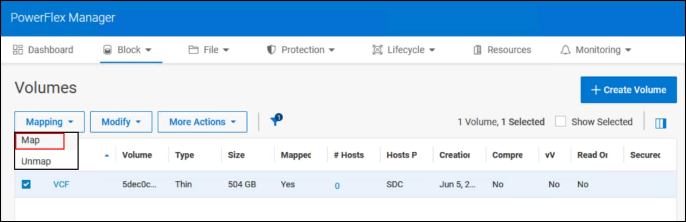Open the column chooser icon
The height and width of the screenshot is (222, 686).
(x=661, y=123)
